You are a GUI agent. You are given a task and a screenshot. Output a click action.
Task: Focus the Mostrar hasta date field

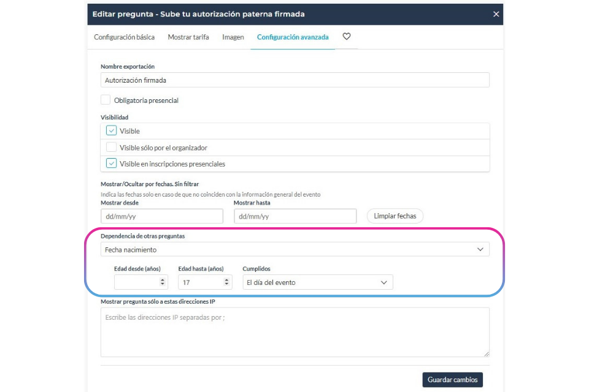(295, 216)
